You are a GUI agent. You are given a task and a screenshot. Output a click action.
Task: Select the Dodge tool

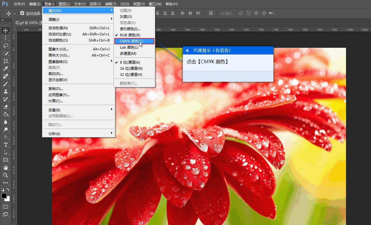click(6, 129)
